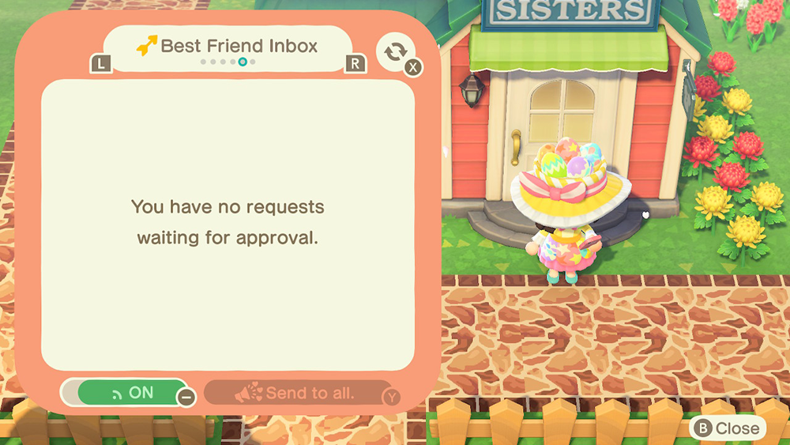Viewport: 790px width, 445px height.
Task: Close the inbox with the Close button
Action: click(x=728, y=428)
